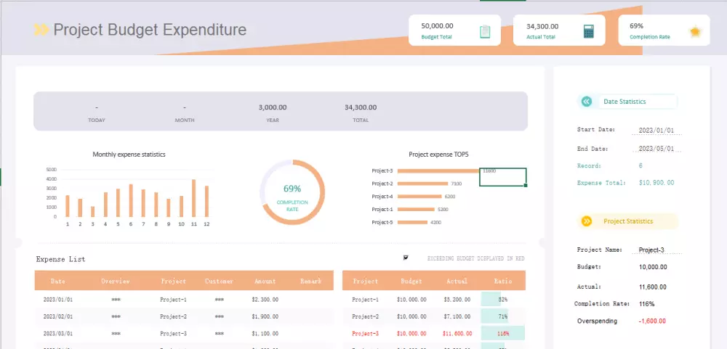The height and width of the screenshot is (349, 727).
Task: Click the Completion Rate star icon
Action: pyautogui.click(x=695, y=32)
